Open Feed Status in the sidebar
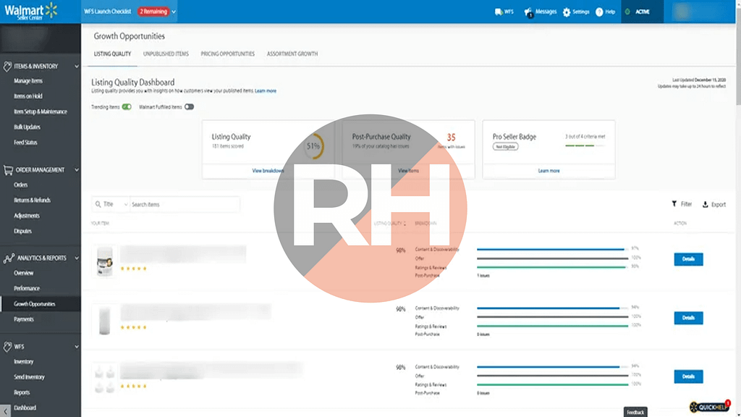The height and width of the screenshot is (417, 741). pyautogui.click(x=25, y=143)
